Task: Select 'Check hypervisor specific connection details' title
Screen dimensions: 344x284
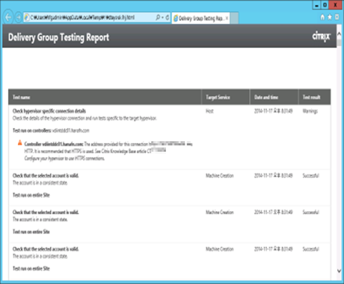Action: click(x=49, y=111)
